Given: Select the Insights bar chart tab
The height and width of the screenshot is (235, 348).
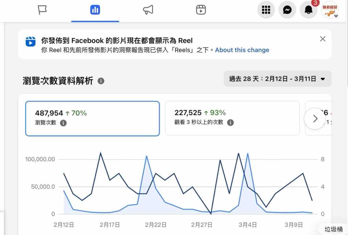Looking at the screenshot, I should click(95, 10).
